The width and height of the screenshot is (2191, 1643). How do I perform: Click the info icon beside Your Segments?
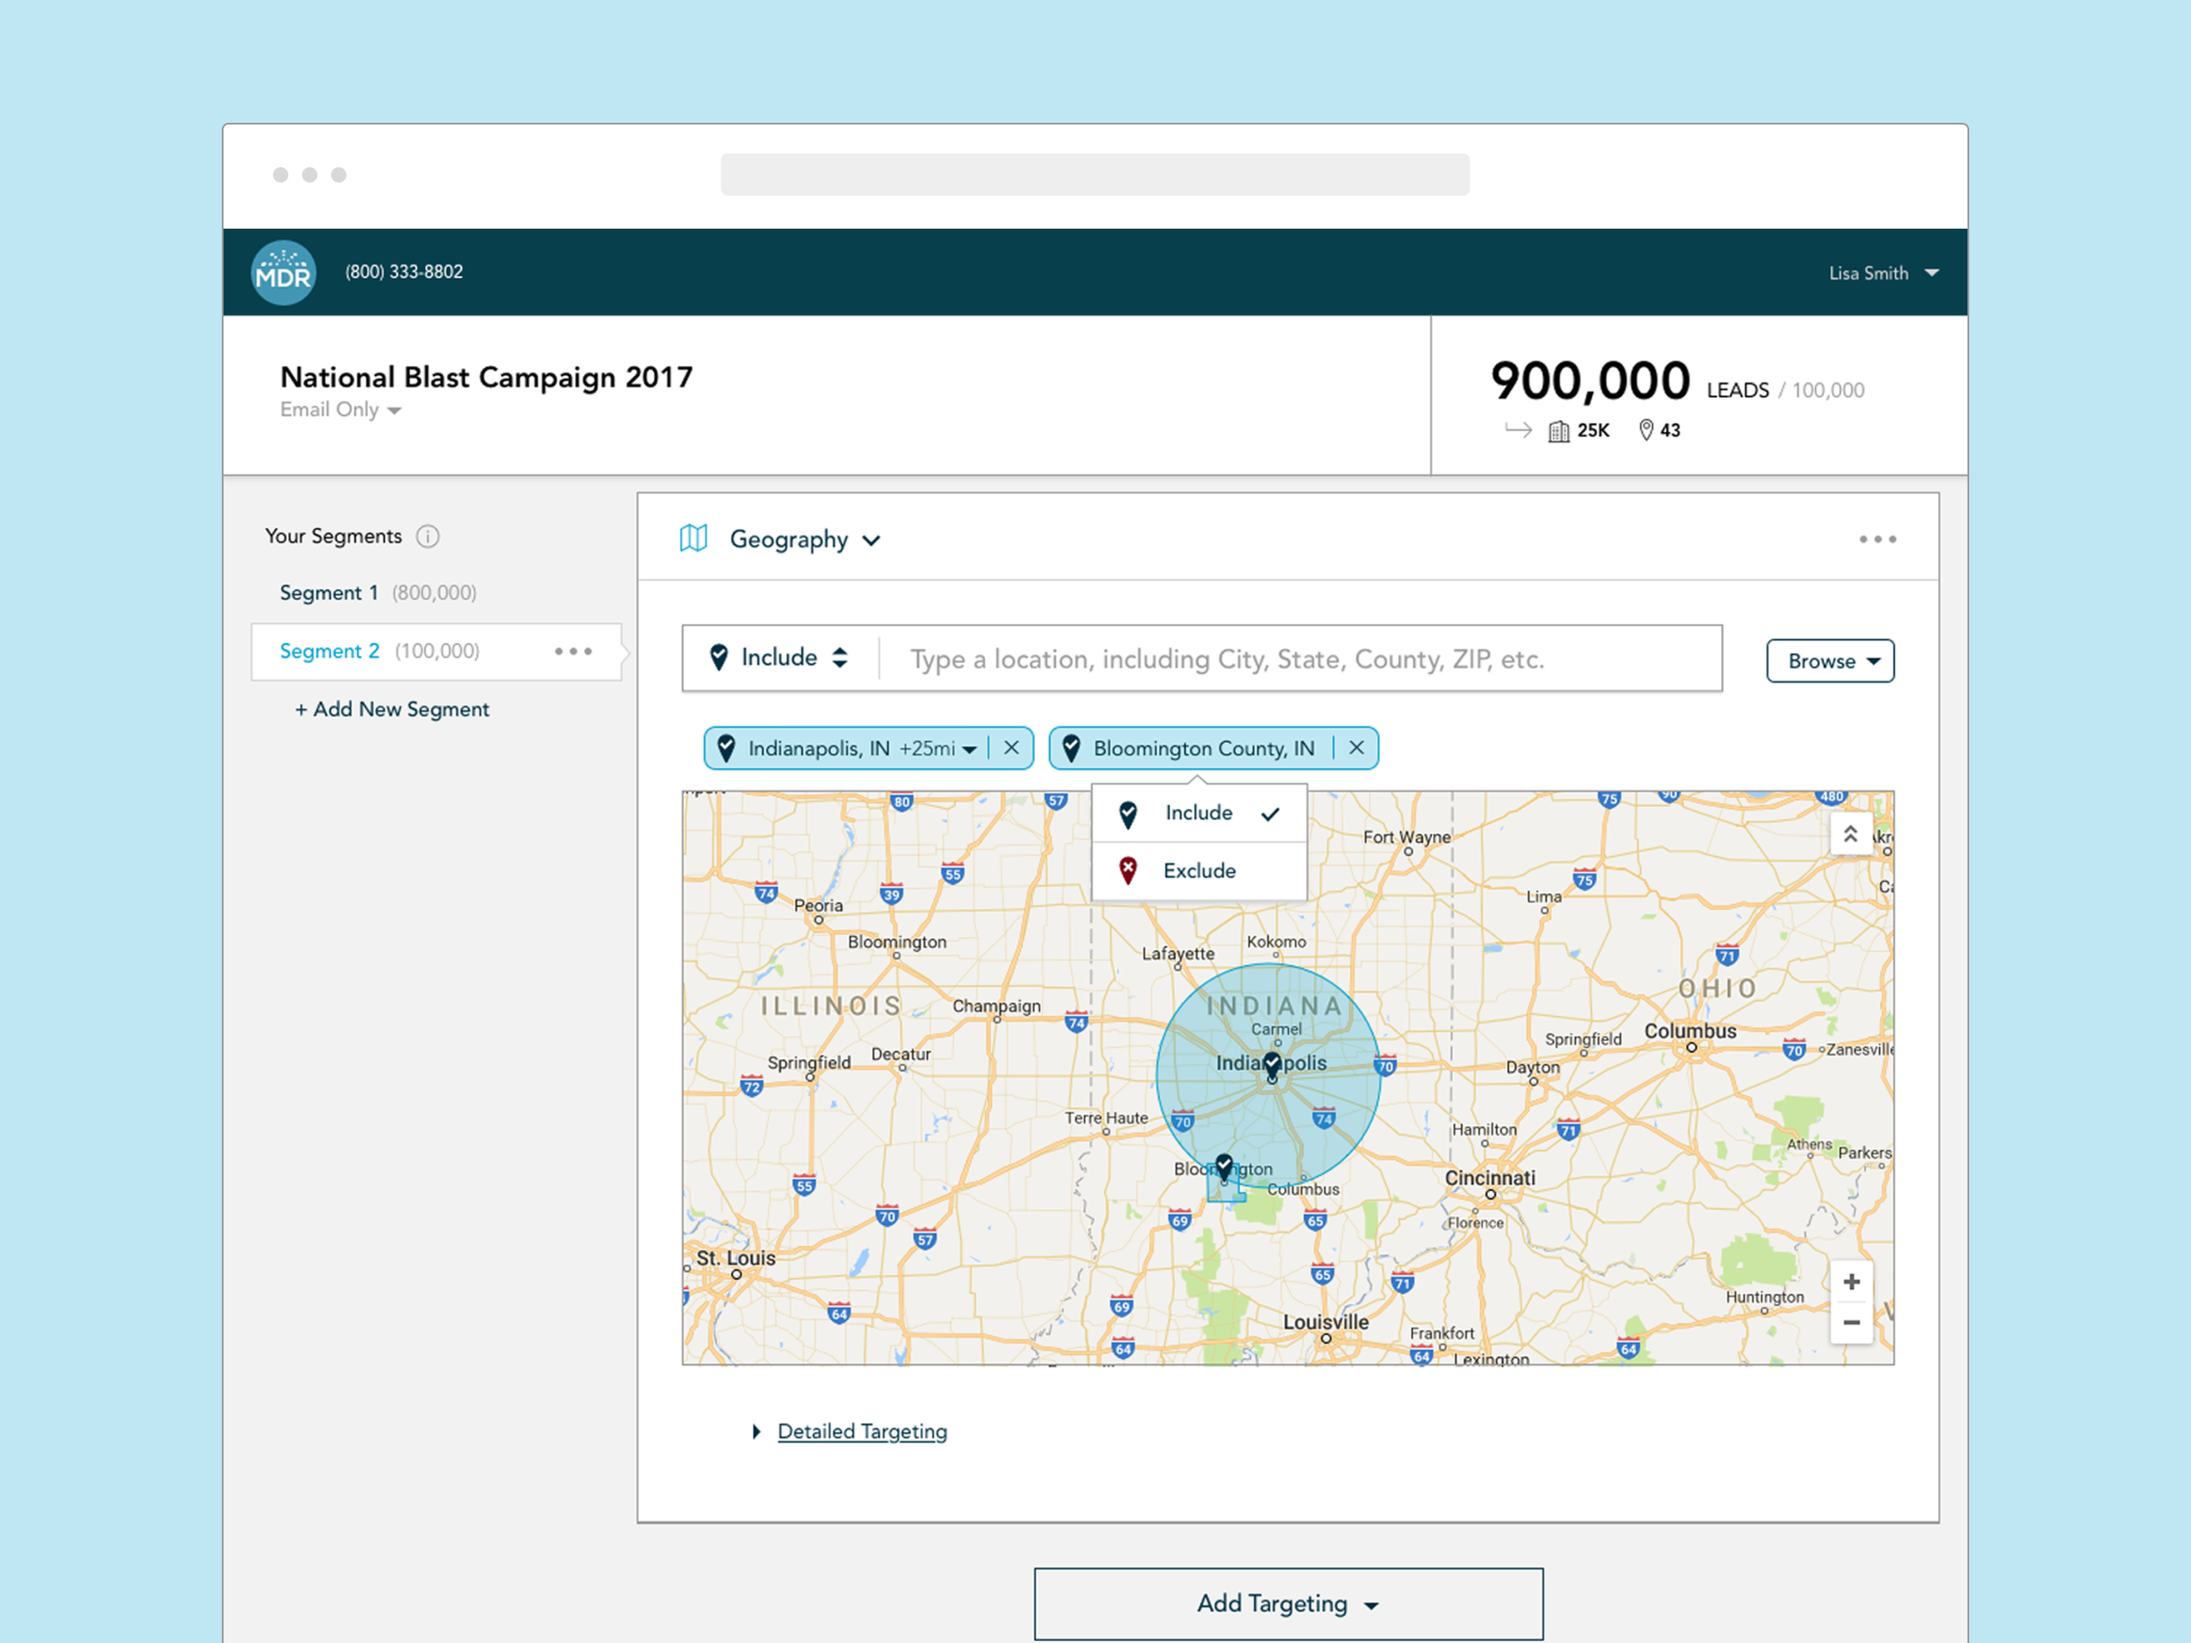coord(427,535)
